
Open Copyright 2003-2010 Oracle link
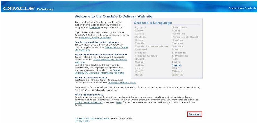coord(92,118)
